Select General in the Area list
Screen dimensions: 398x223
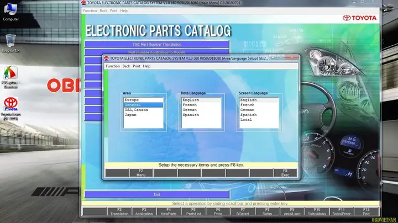click(143, 105)
